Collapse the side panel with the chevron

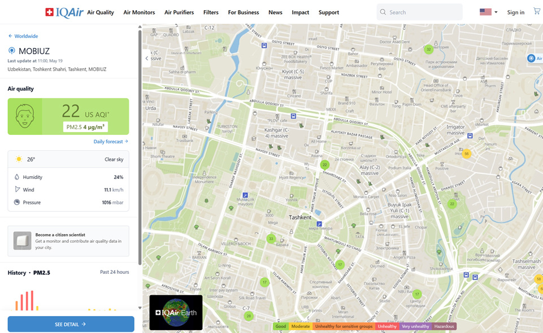[147, 59]
